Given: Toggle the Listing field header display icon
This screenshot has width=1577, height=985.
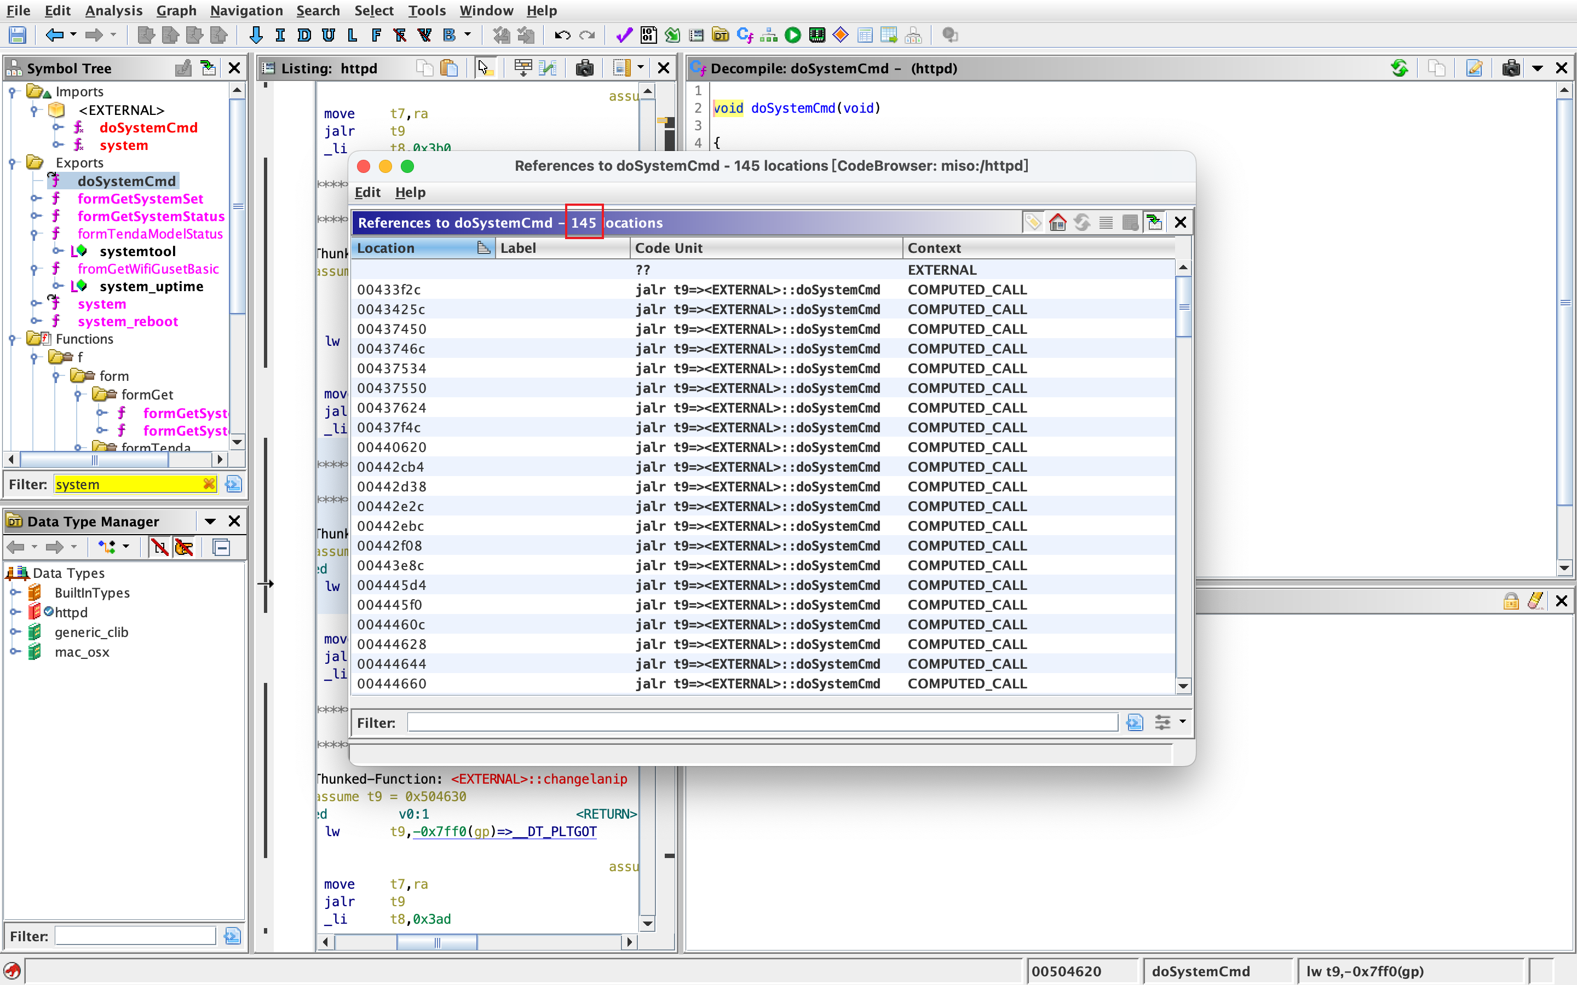Looking at the screenshot, I should 522,68.
